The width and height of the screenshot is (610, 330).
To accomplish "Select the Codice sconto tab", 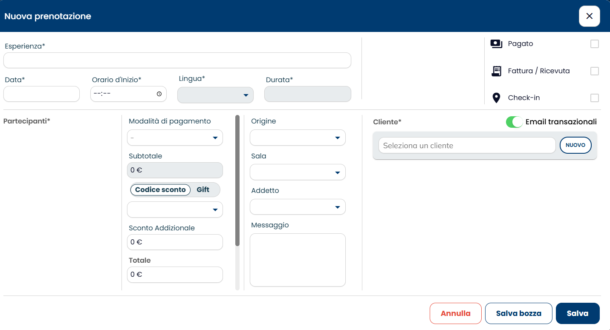I will pos(160,190).
